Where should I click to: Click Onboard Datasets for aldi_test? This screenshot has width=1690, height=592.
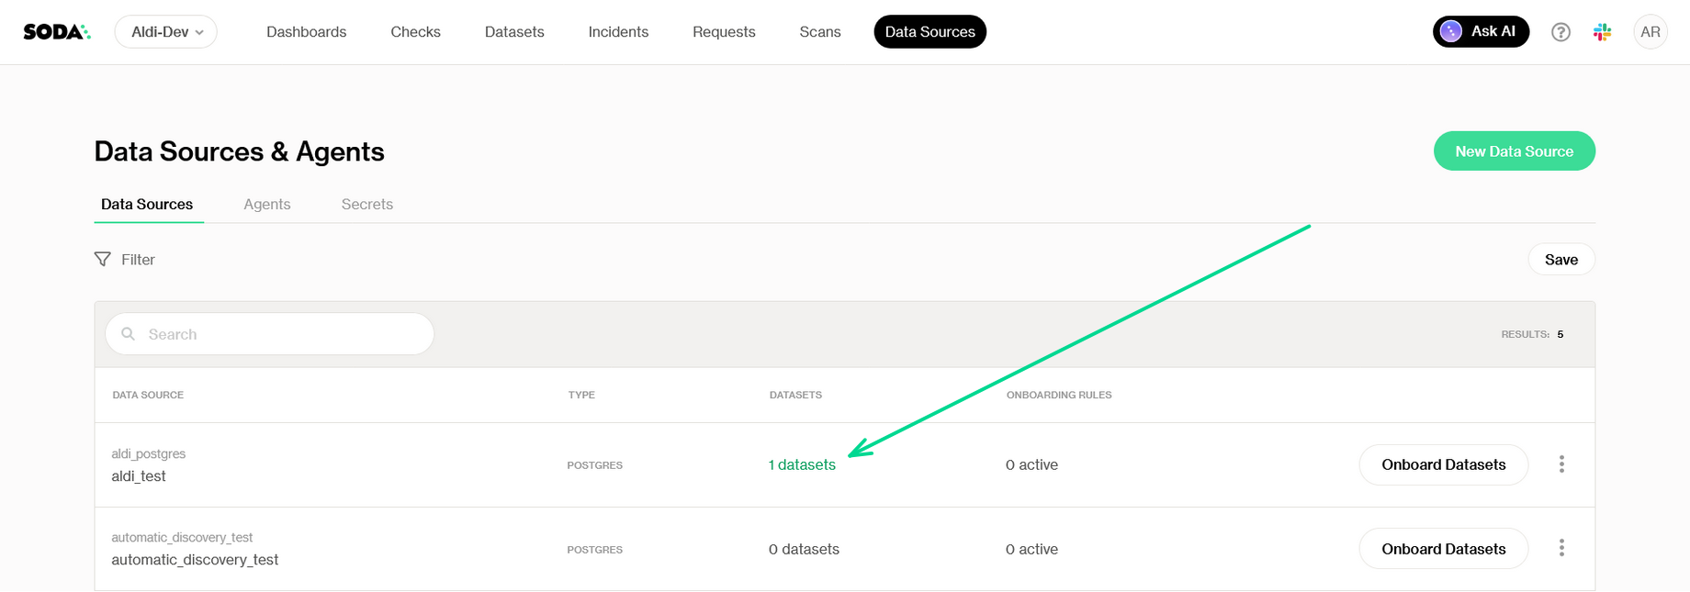click(1443, 464)
